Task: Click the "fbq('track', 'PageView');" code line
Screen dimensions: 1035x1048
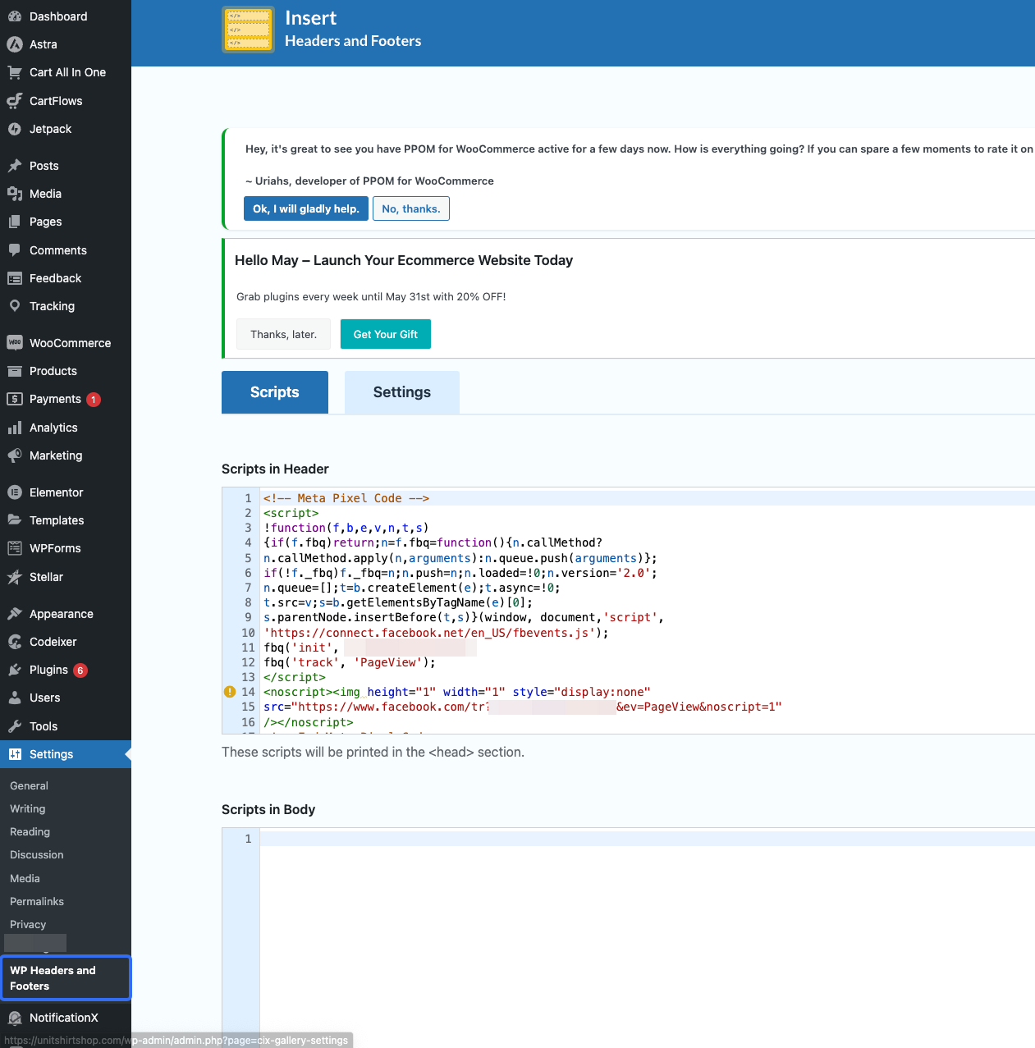Action: pyautogui.click(x=350, y=662)
